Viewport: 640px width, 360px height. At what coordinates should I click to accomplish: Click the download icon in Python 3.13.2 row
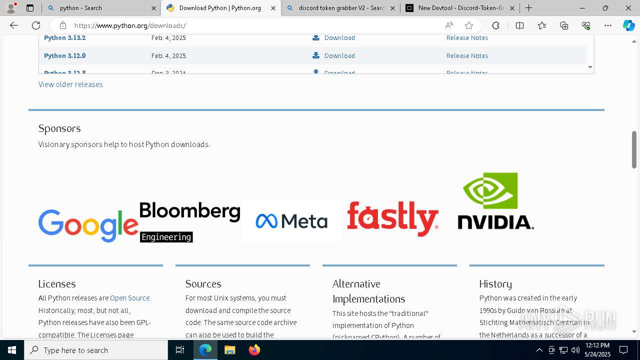316,37
